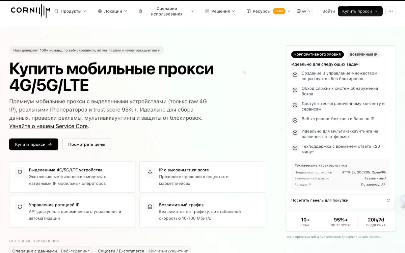This screenshot has height=253, width=405.
Task: Expand the Локации dropdown
Action: [x=126, y=11]
